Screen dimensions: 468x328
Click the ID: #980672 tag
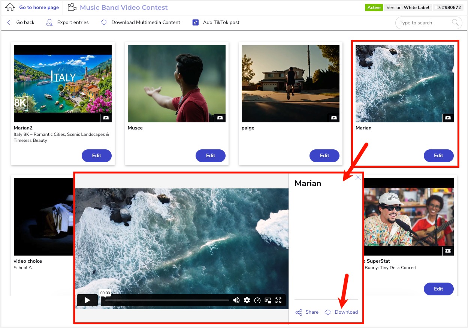(448, 8)
